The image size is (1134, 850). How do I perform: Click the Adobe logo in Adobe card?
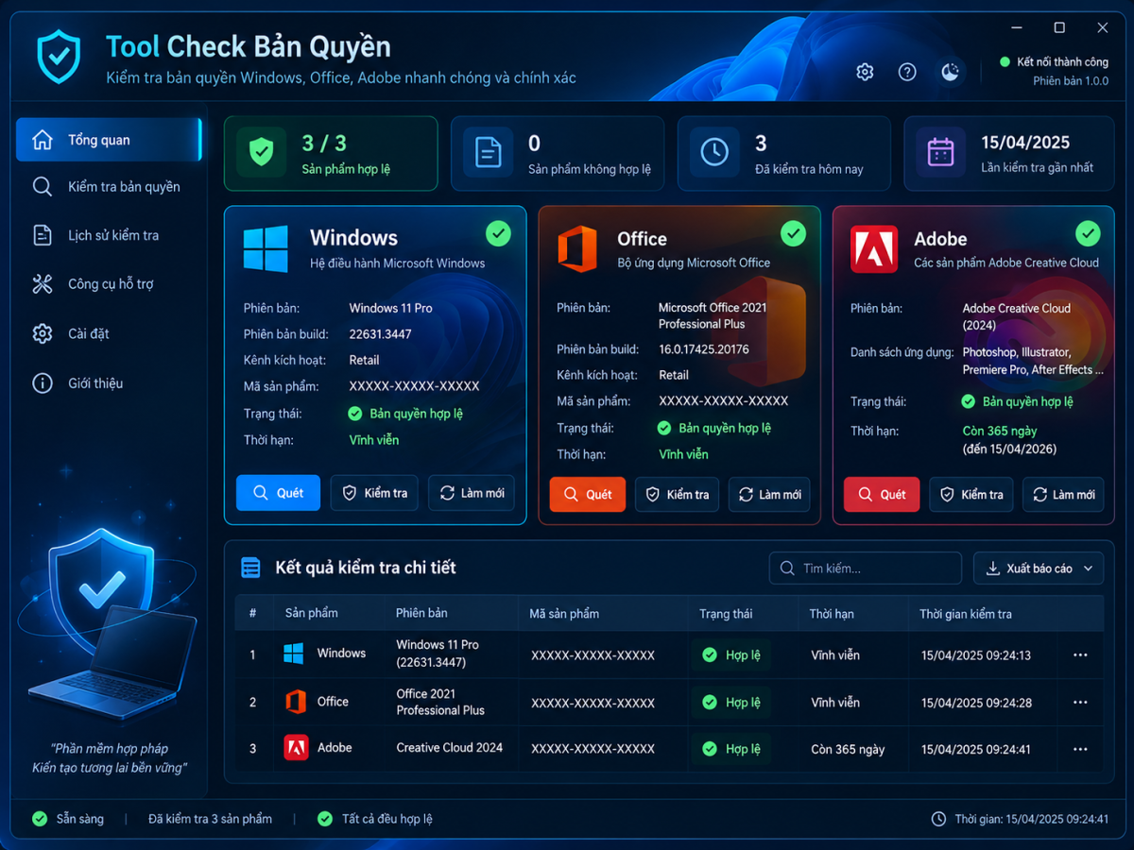coord(874,249)
